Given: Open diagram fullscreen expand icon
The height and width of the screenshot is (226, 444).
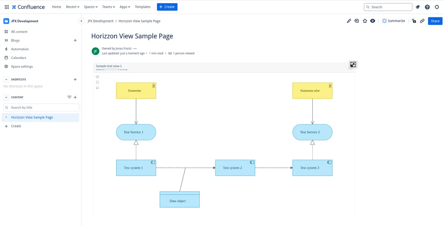Looking at the screenshot, I should click(x=353, y=65).
